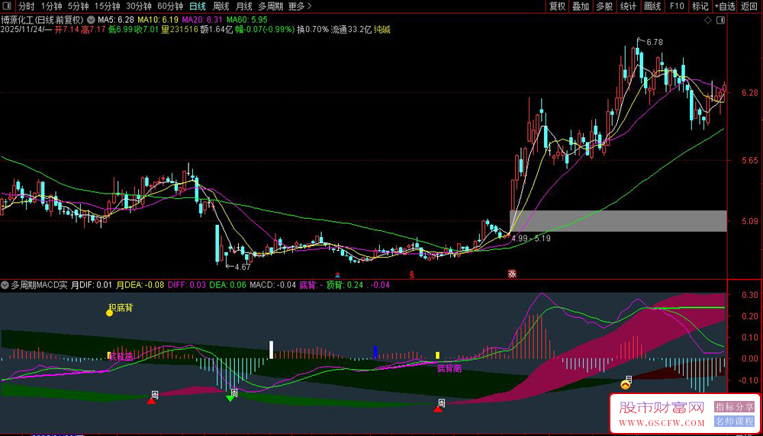The image size is (763, 436).
Task: Switch to 分时 view
Action: (26, 6)
